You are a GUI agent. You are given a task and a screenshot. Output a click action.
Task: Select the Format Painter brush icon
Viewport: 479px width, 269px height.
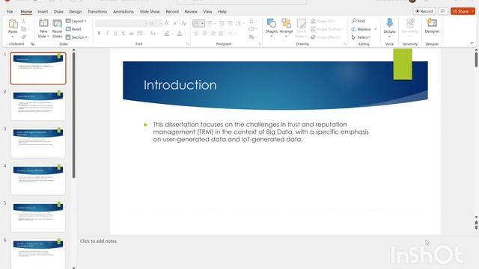coord(23,37)
